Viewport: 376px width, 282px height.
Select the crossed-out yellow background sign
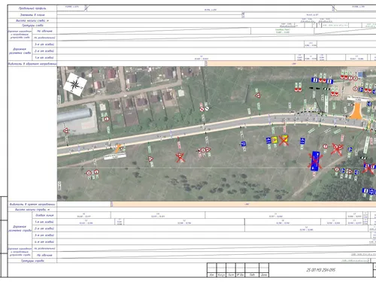tap(284, 140)
